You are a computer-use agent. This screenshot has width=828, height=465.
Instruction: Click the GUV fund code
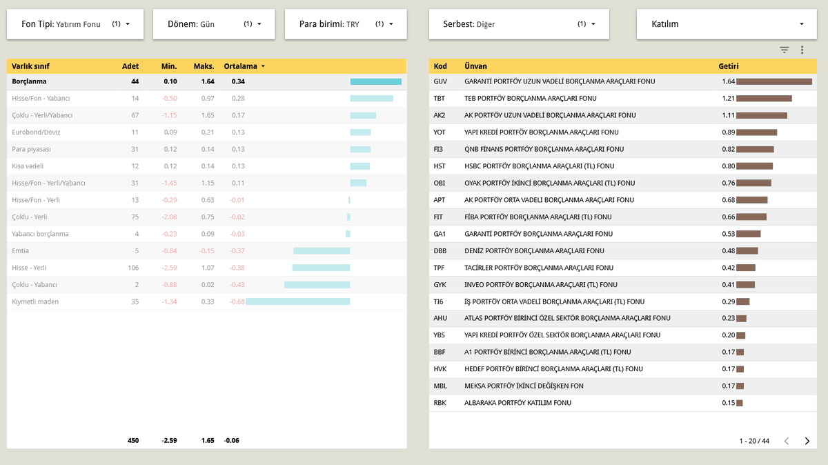coord(440,81)
